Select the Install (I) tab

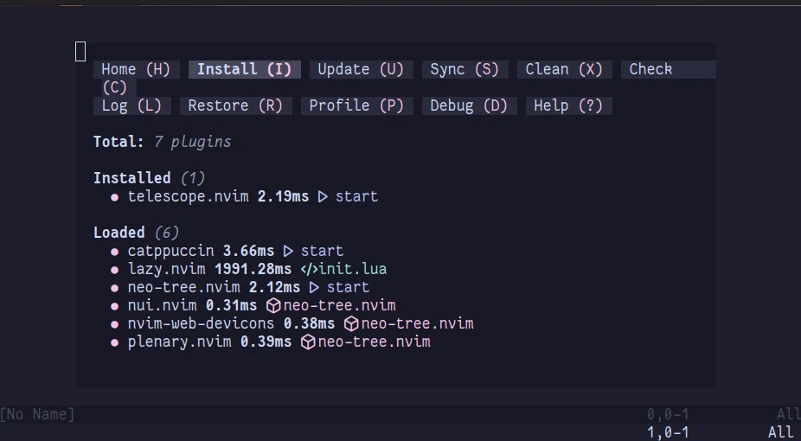[x=244, y=69]
